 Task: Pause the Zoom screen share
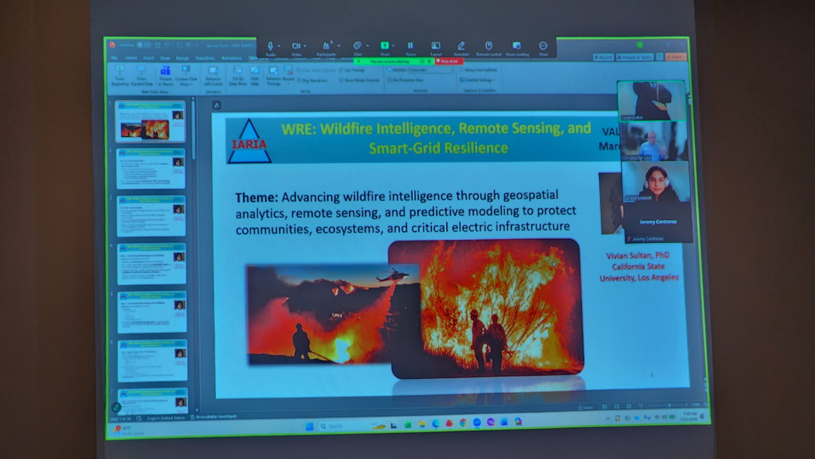[410, 46]
